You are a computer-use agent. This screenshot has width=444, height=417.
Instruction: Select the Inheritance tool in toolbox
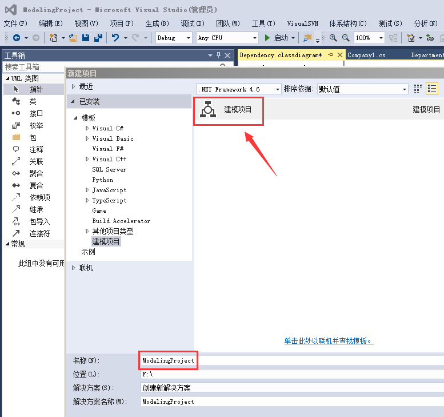(33, 209)
